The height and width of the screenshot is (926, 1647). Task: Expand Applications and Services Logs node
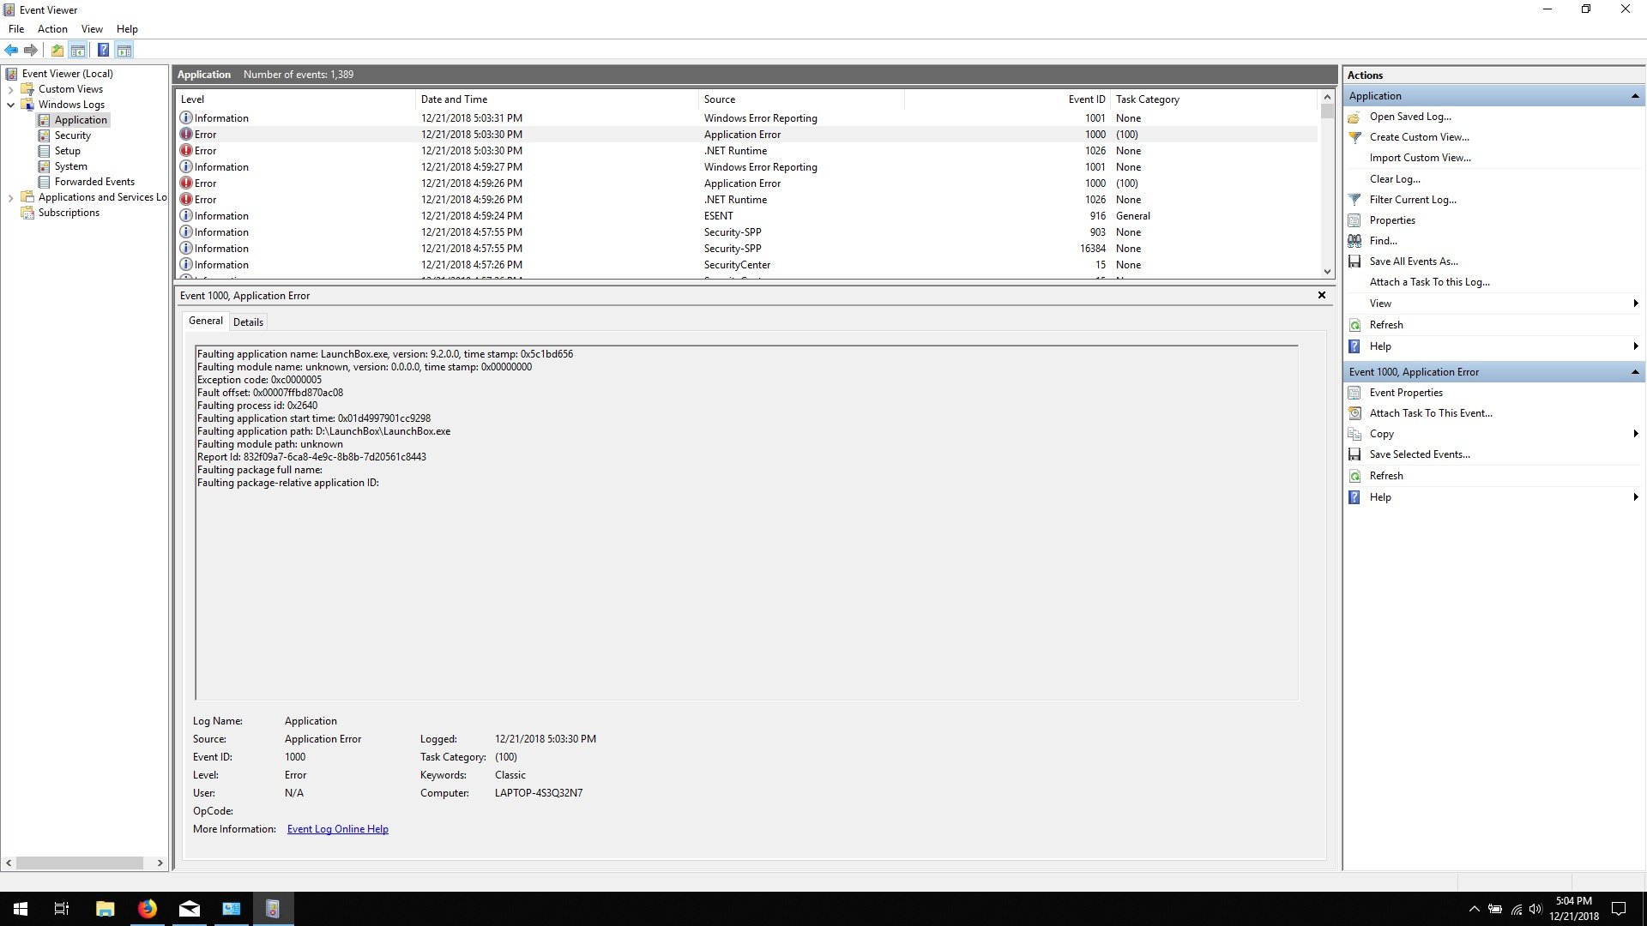tap(10, 197)
